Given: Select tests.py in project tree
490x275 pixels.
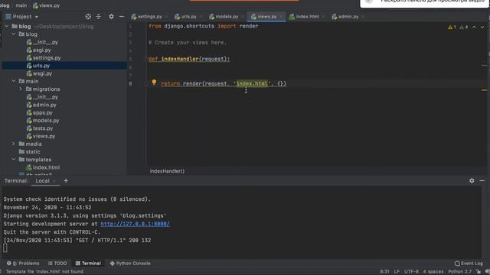Looking at the screenshot, I should pos(43,128).
